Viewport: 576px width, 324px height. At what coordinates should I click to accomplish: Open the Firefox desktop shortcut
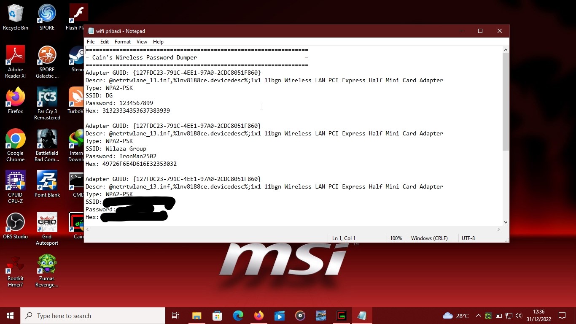point(16,101)
